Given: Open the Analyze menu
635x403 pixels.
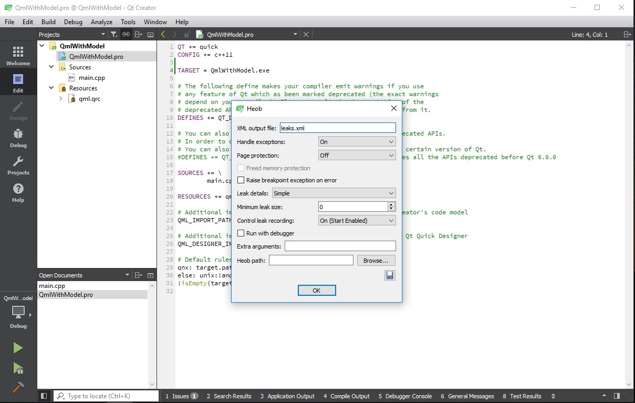Looking at the screenshot, I should tap(101, 22).
